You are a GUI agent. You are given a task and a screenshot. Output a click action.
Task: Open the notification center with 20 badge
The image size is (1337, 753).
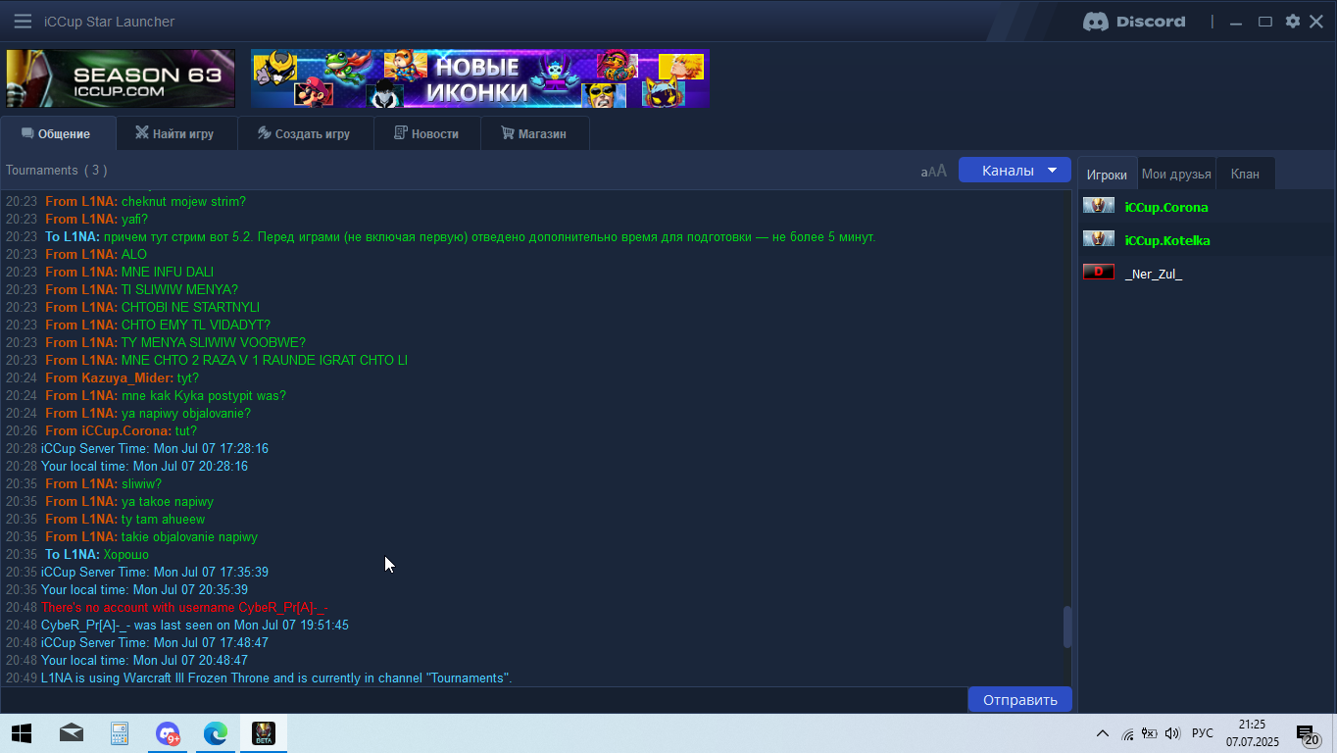(x=1307, y=733)
